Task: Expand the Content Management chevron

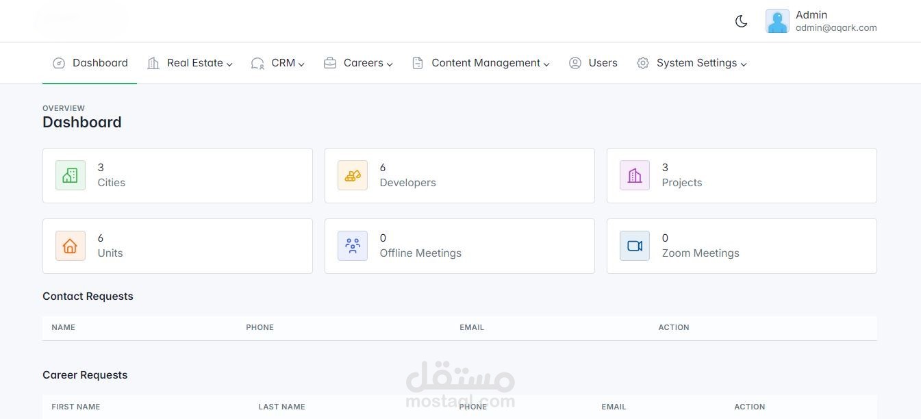Action: (x=546, y=64)
